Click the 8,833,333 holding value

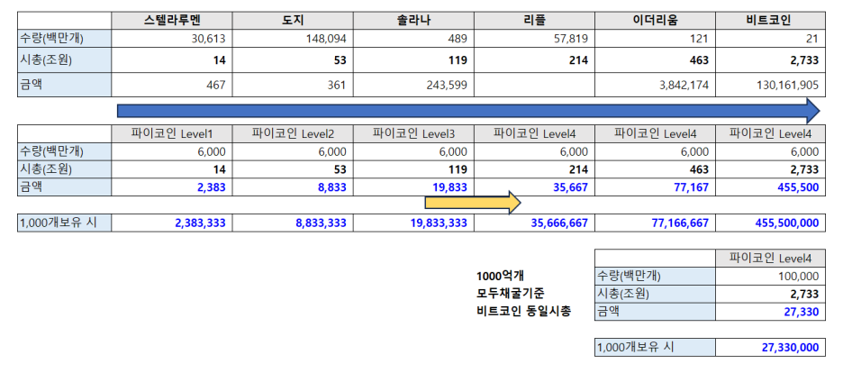point(293,223)
